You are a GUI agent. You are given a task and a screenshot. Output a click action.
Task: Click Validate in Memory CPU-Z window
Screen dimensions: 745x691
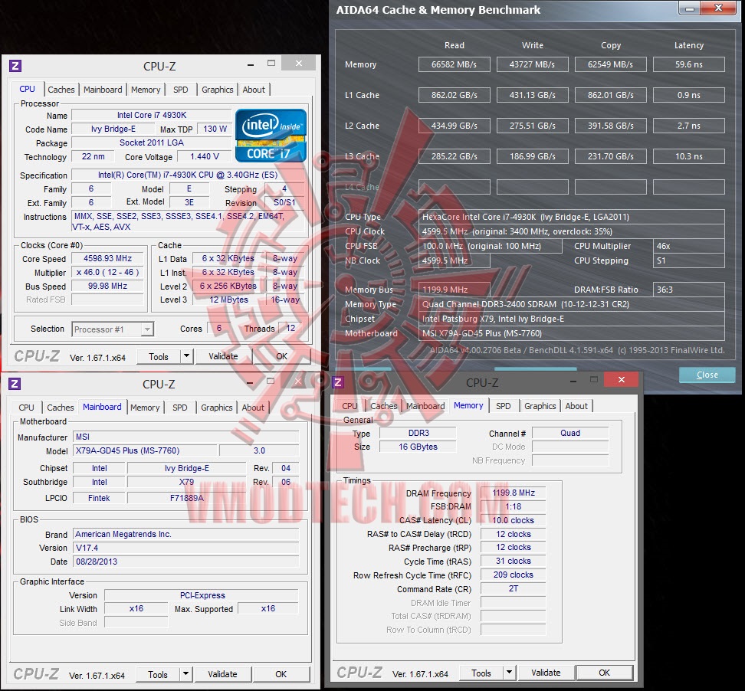(546, 673)
